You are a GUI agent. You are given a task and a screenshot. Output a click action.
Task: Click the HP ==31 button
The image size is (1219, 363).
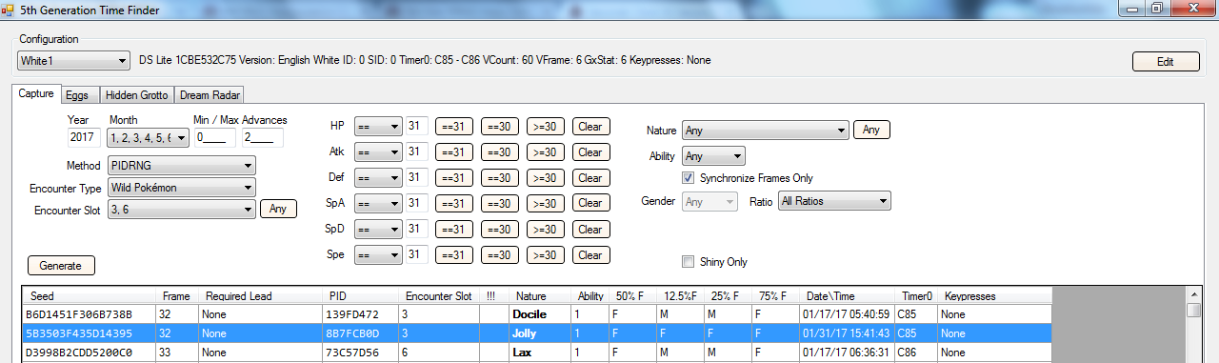pos(454,127)
